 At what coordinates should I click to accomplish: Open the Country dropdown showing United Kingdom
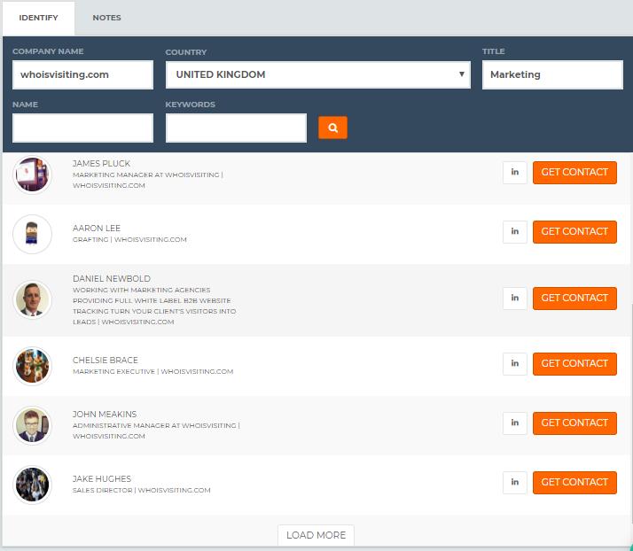pos(318,74)
